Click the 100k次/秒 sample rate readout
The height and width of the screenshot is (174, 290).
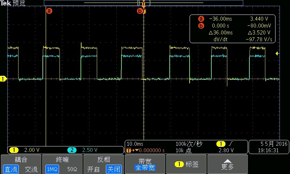[189, 144]
